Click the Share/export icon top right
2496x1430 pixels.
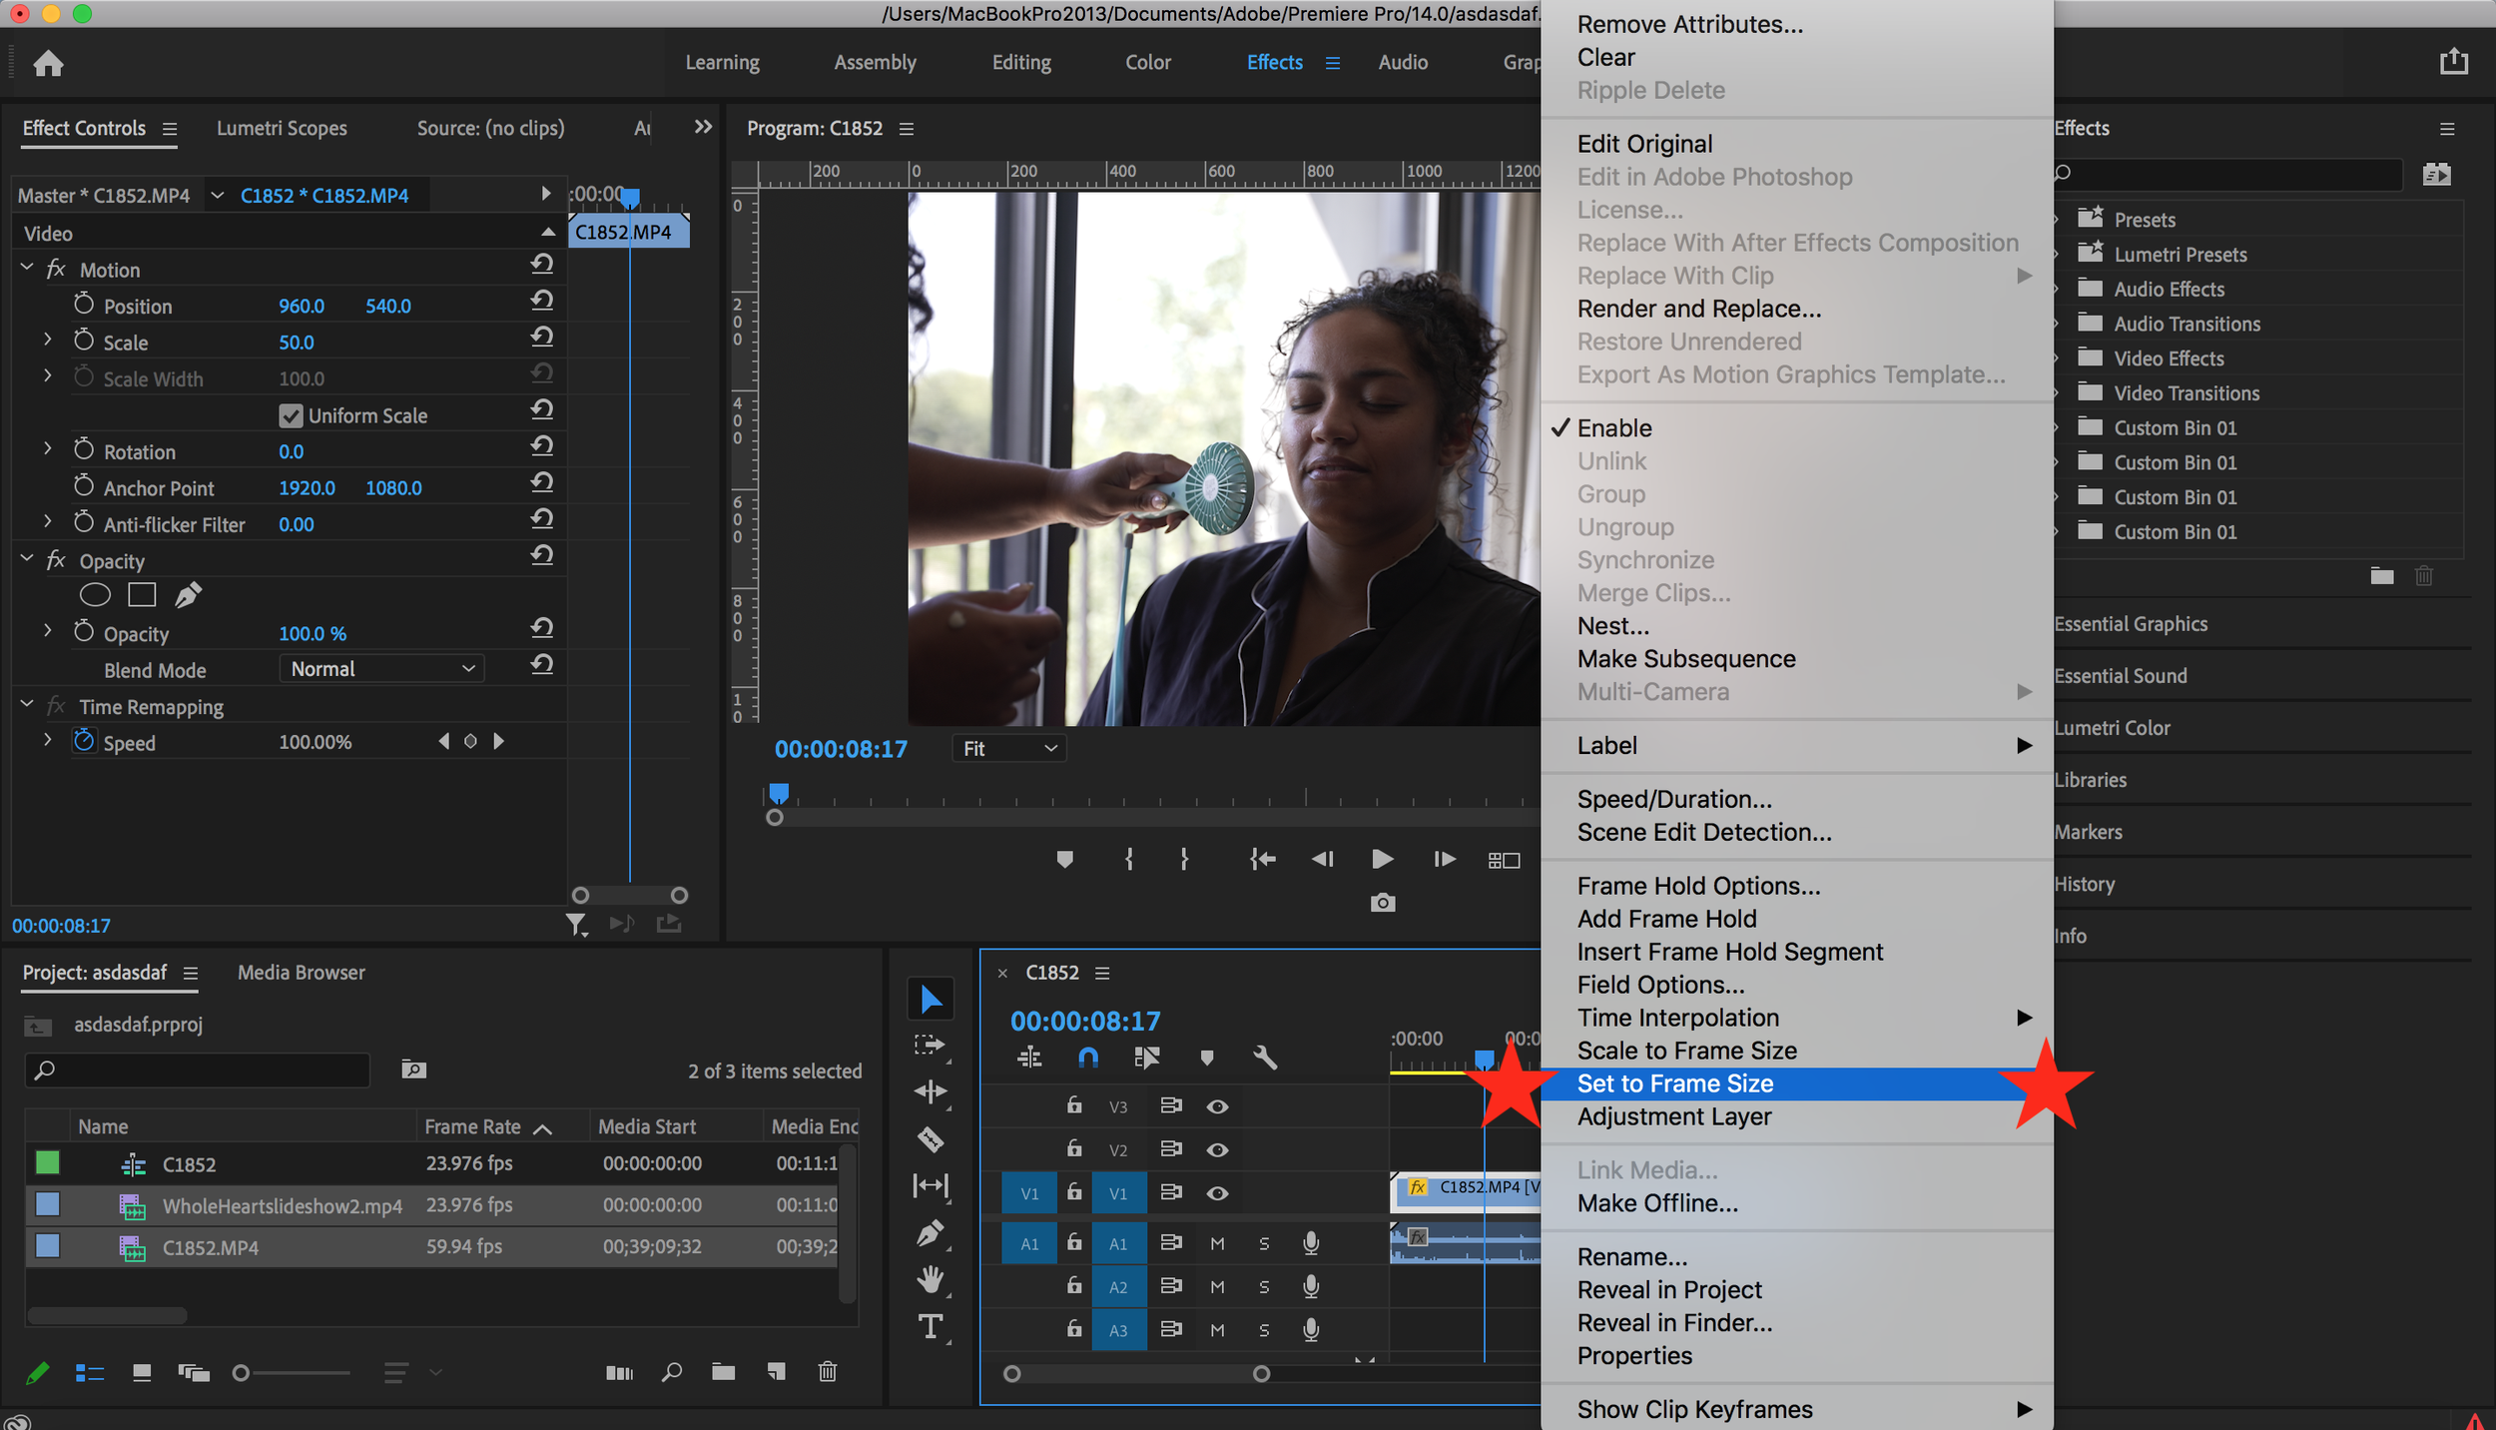[2454, 62]
